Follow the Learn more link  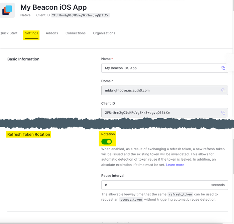[x=175, y=165]
